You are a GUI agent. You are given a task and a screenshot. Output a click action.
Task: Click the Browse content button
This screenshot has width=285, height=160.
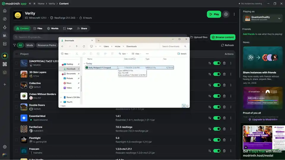[x=223, y=37]
